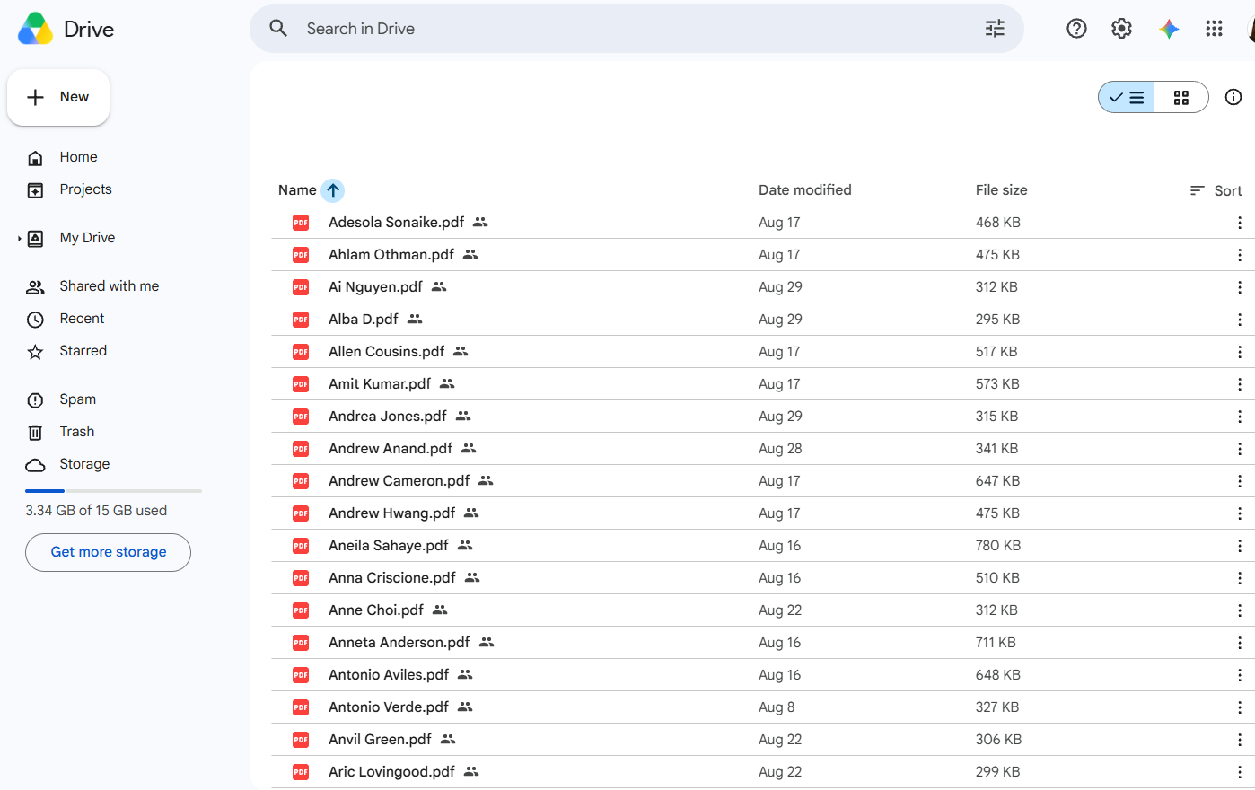Open the Trash folder

click(76, 432)
